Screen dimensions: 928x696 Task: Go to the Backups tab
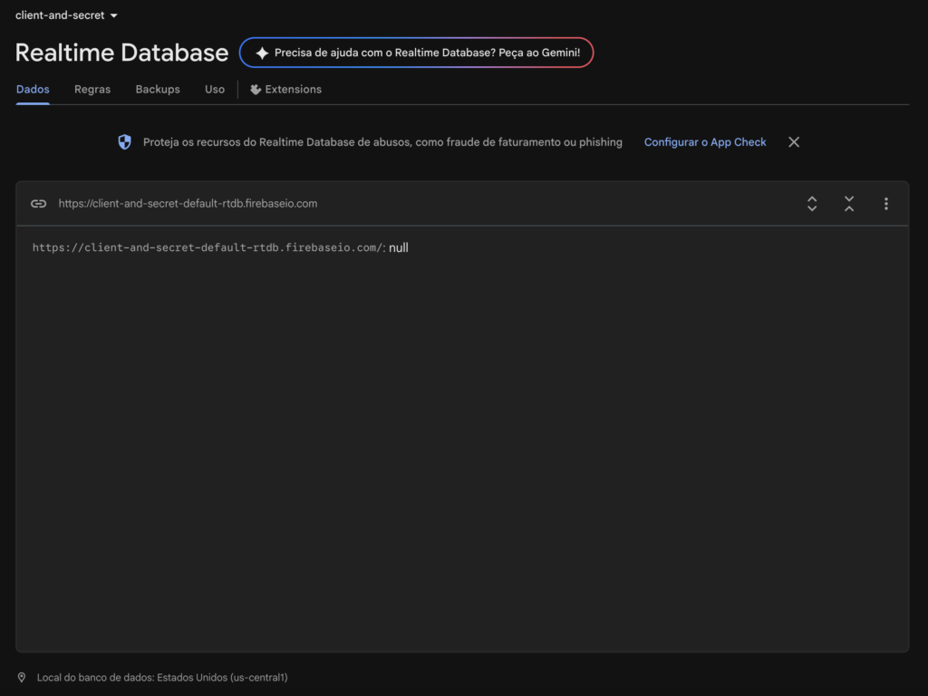tap(158, 90)
